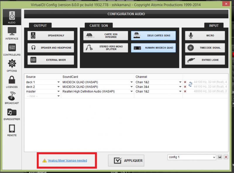Click the warning triangle icon

tap(44, 161)
